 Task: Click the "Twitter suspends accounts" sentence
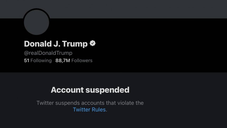coord(90,103)
